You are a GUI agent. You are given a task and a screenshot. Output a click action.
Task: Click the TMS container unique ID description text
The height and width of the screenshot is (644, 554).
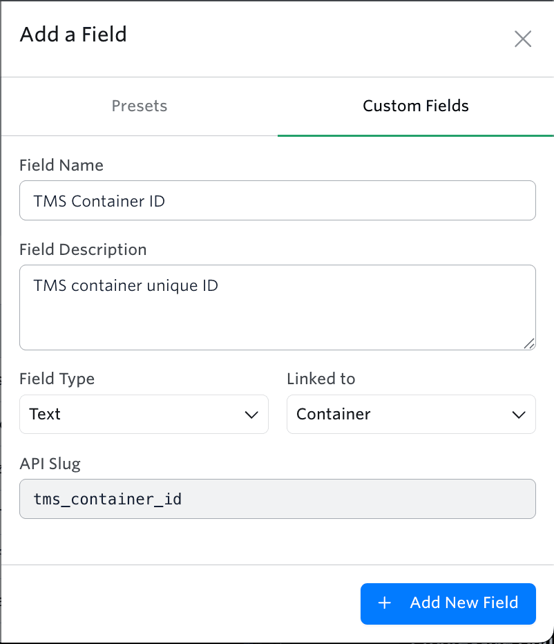tap(126, 285)
